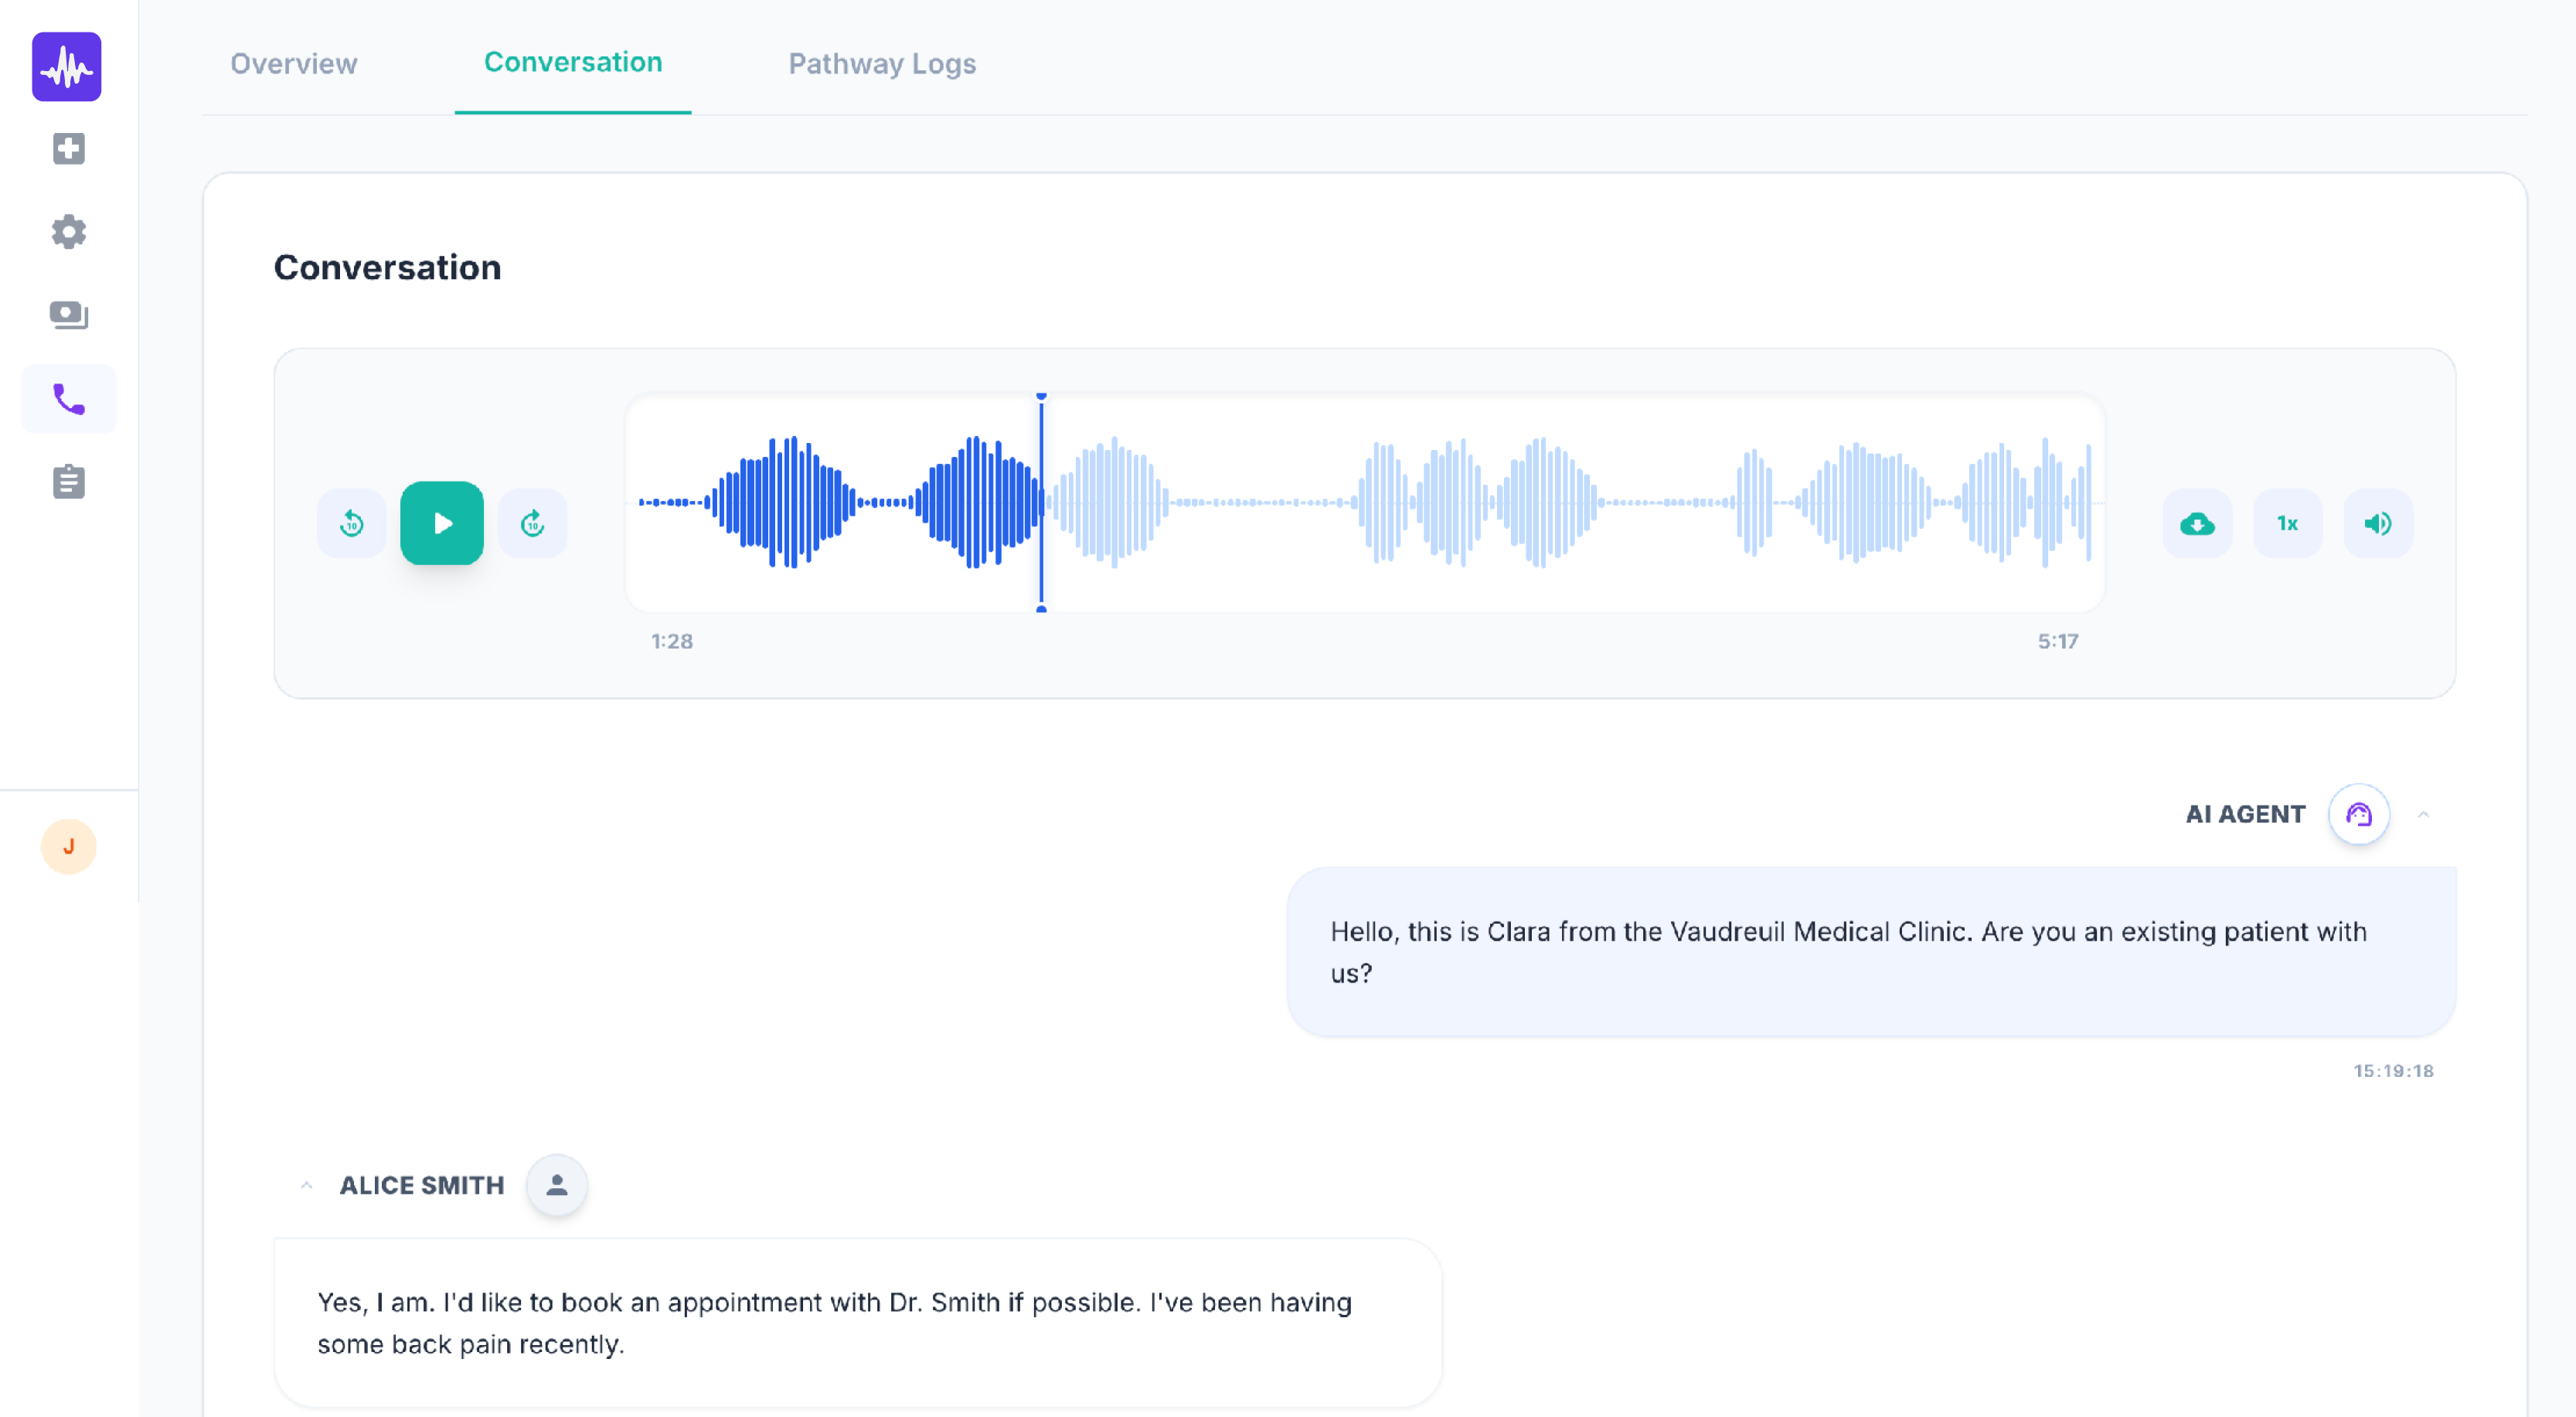Image resolution: width=2576 pixels, height=1417 pixels.
Task: Click the purple waveform app logo
Action: [67, 67]
